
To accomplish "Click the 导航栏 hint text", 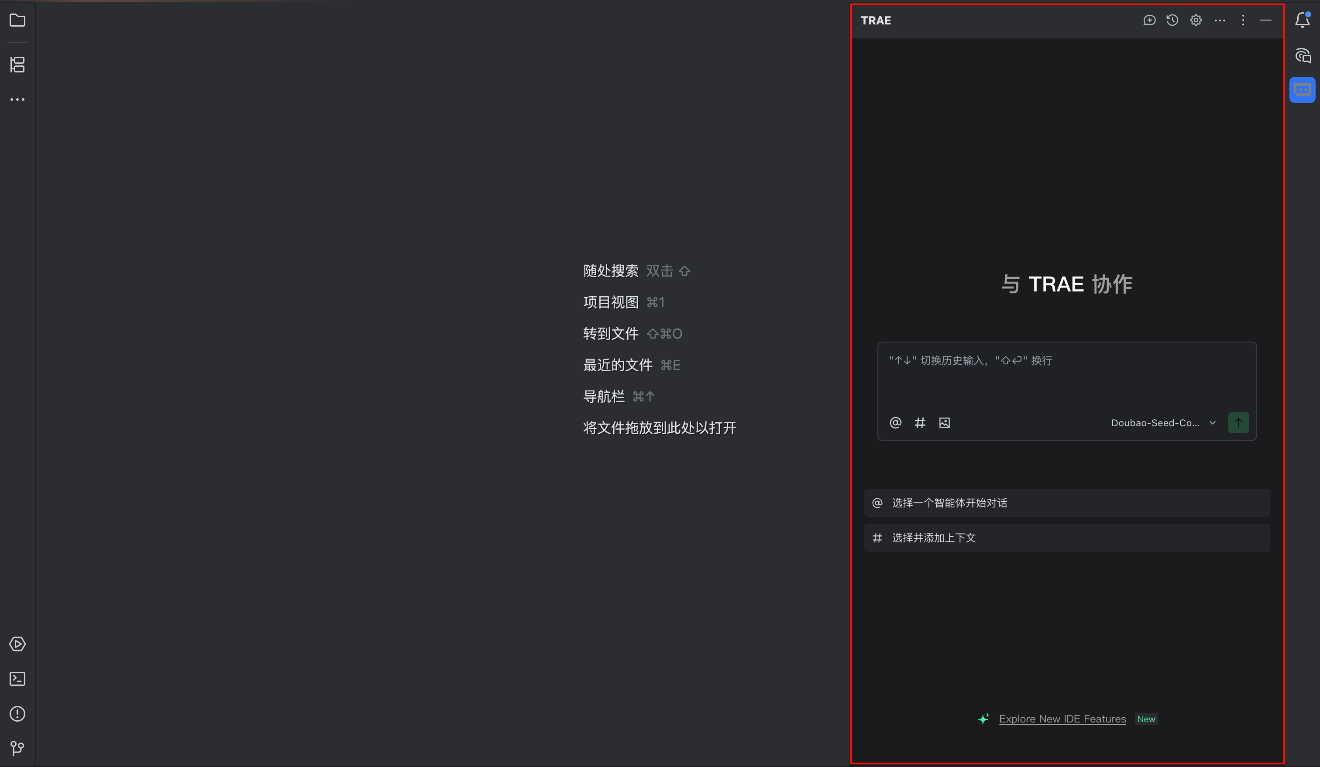I will pos(604,396).
